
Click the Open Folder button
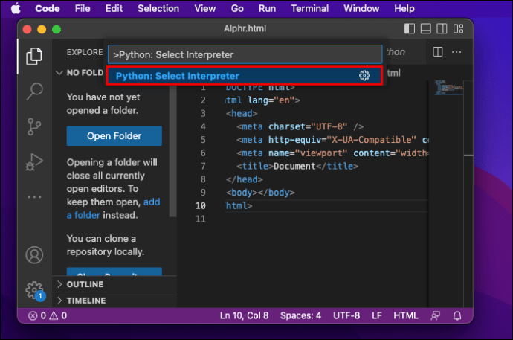[114, 136]
